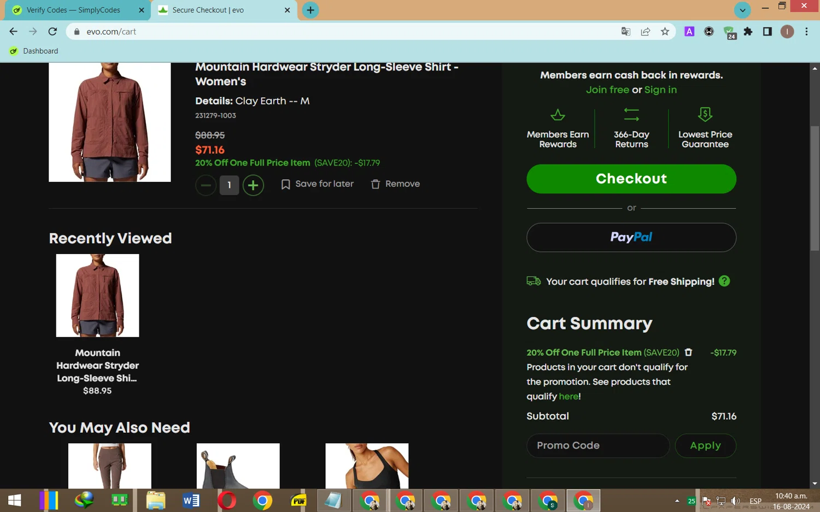The width and height of the screenshot is (820, 512).
Task: Open the Free Shipping help question icon
Action: point(724,281)
